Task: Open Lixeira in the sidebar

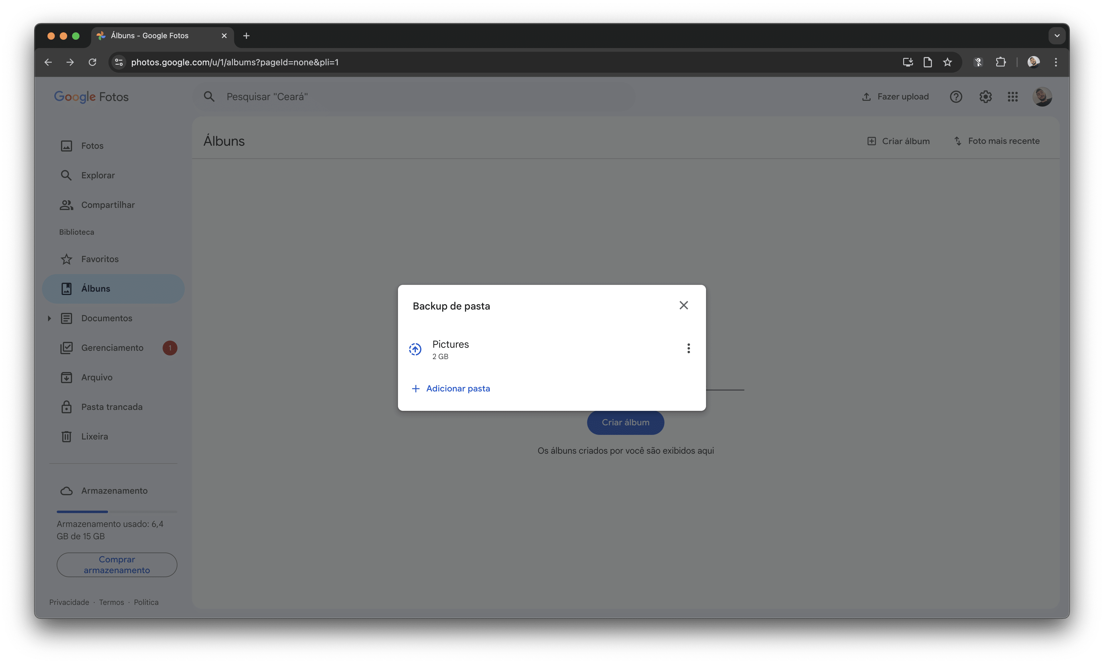Action: point(113,436)
